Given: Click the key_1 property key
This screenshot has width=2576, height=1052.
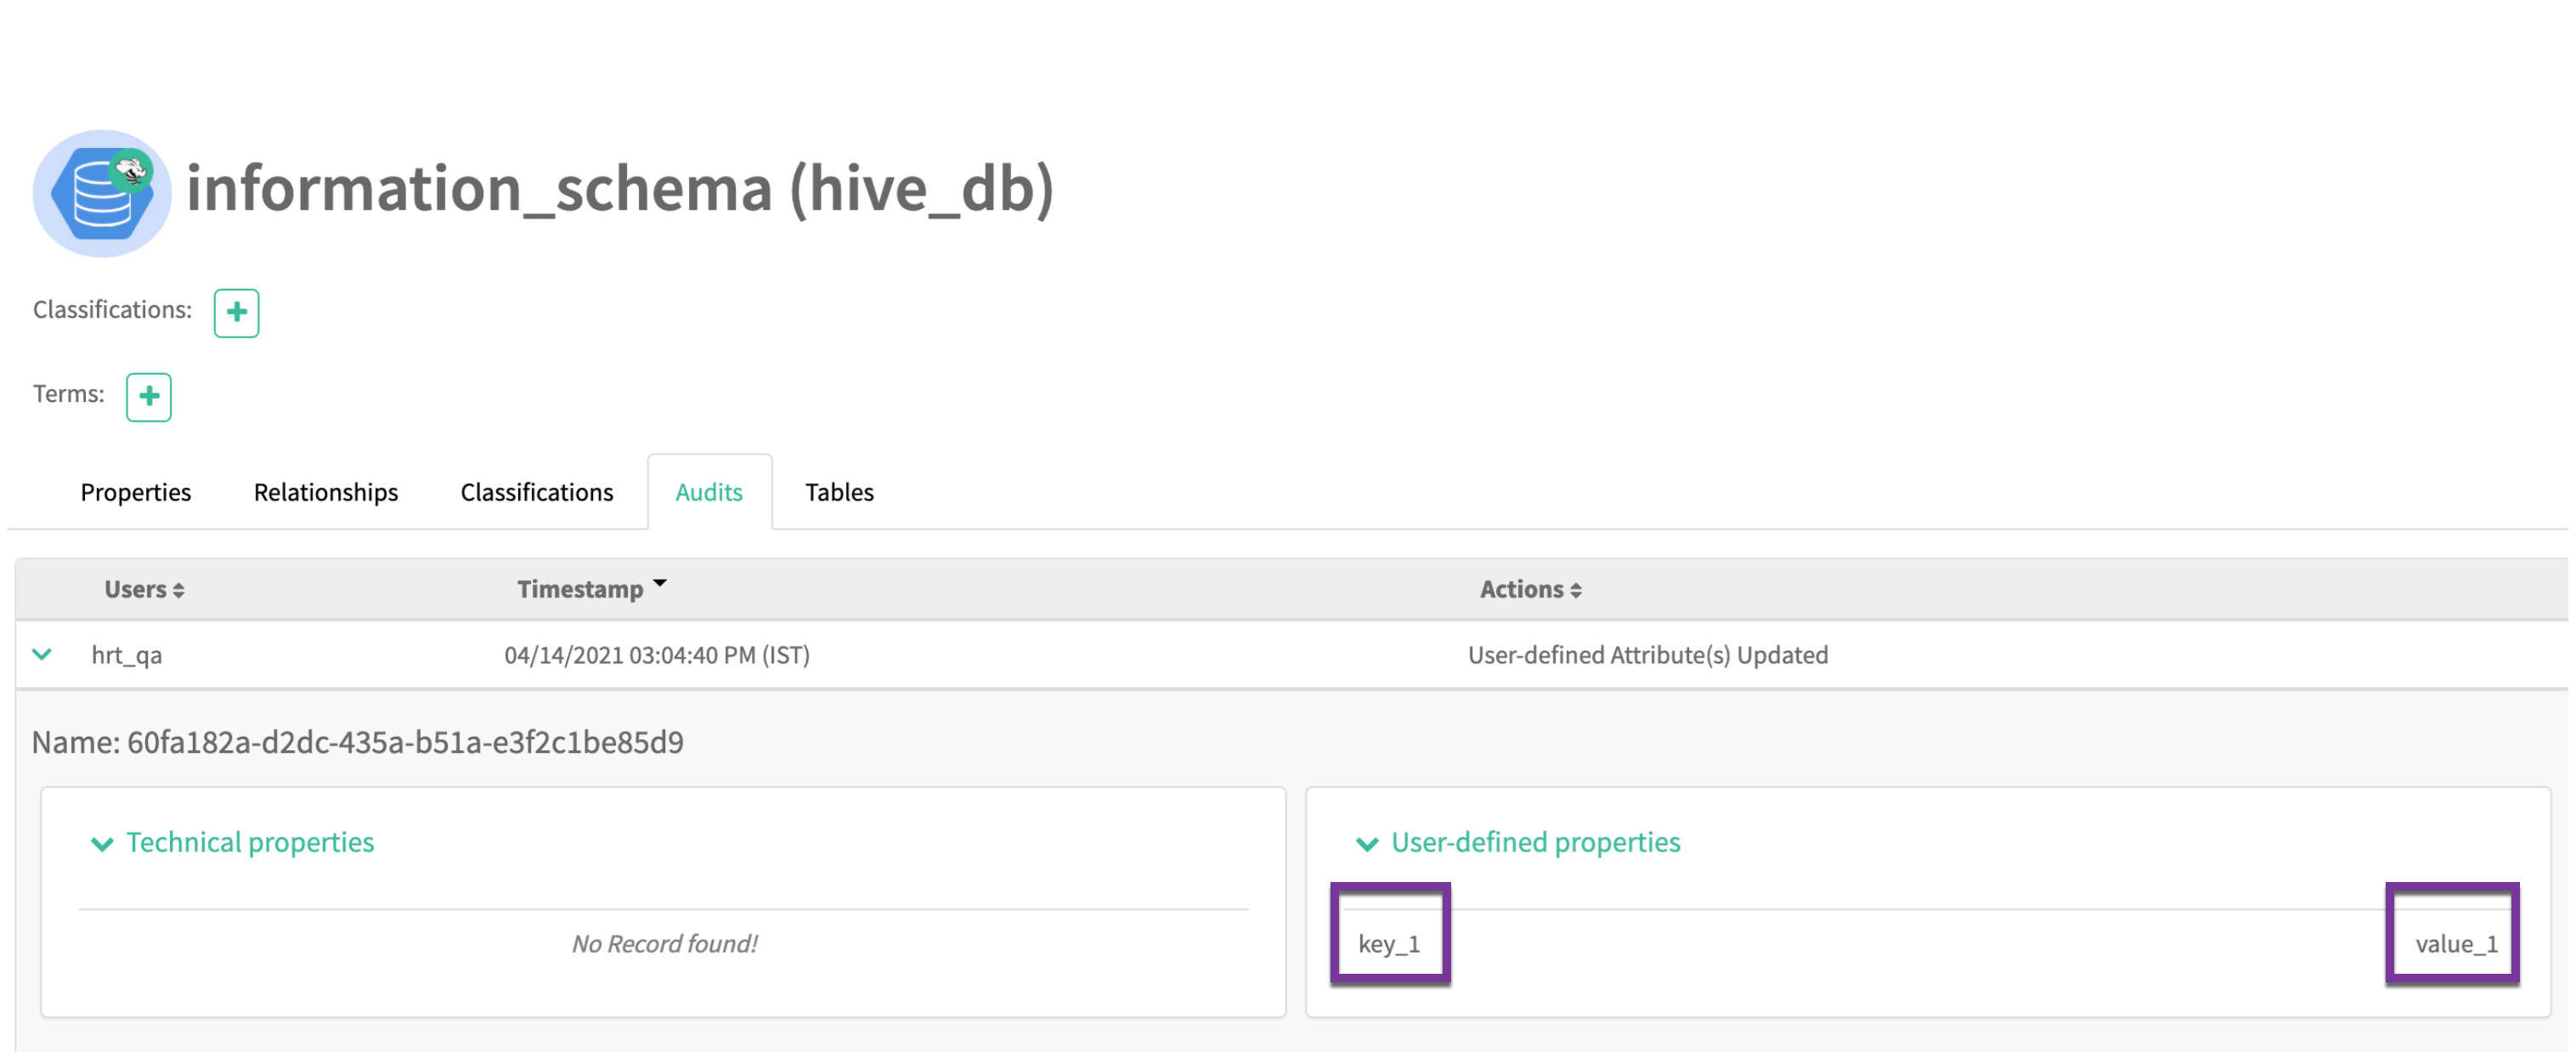Looking at the screenshot, I should pos(1388,943).
